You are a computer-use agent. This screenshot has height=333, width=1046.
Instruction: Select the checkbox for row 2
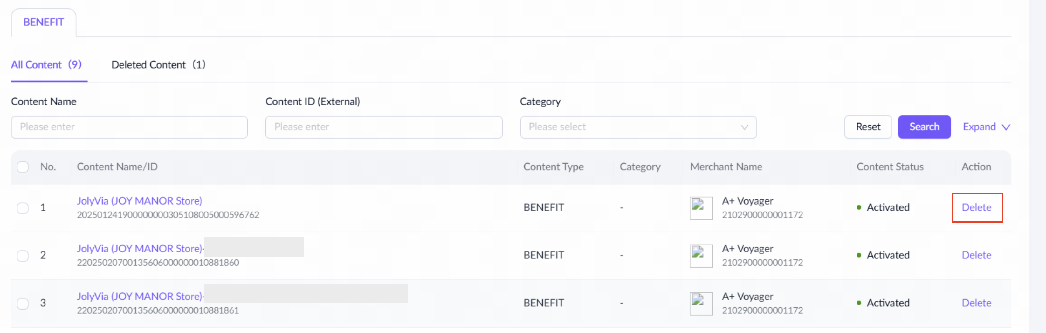[23, 256]
